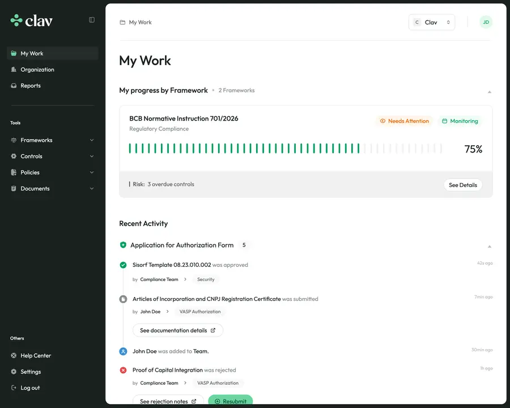Screen dimensions: 510x408
Task: Open the Help Center
Action: click(x=36, y=356)
